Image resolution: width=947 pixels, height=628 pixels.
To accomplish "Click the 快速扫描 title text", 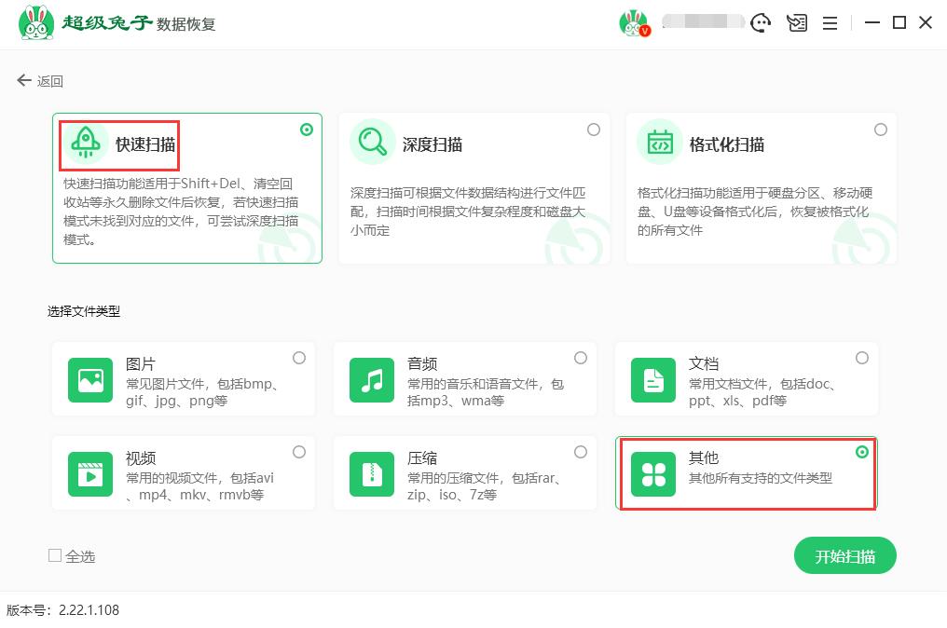I will pos(145,144).
